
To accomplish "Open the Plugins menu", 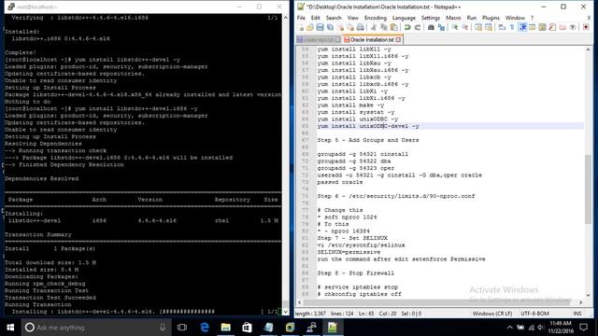I will [491, 18].
